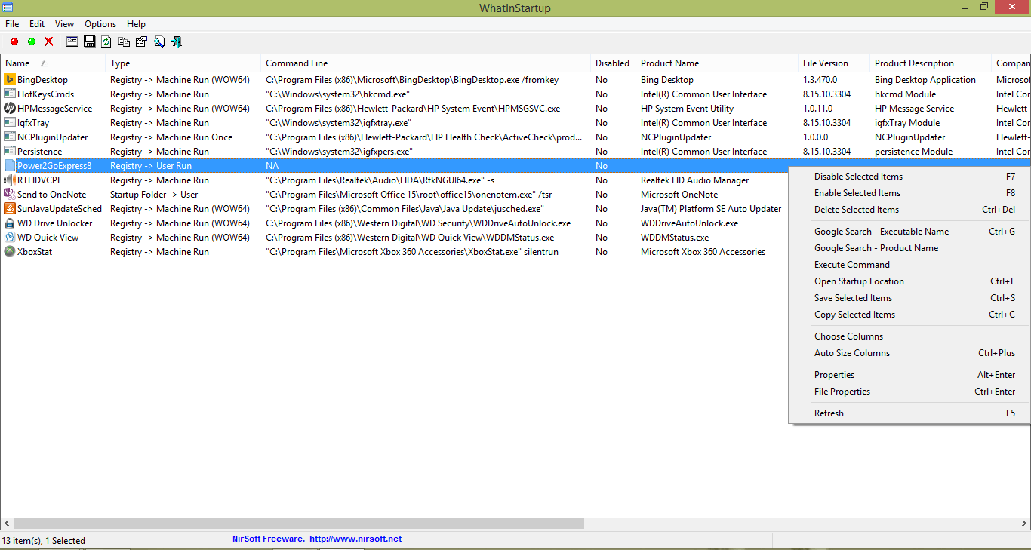Click the BingDesktop row icon
1031x550 pixels.
tap(10, 80)
